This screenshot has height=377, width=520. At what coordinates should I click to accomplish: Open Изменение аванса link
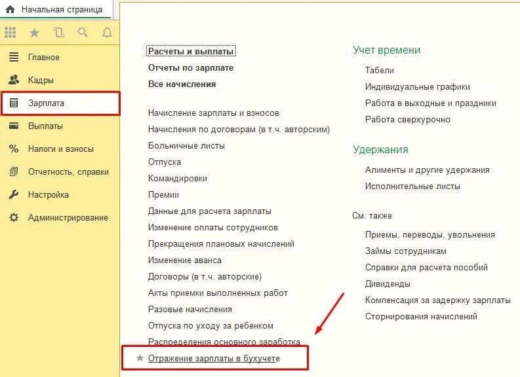(185, 260)
